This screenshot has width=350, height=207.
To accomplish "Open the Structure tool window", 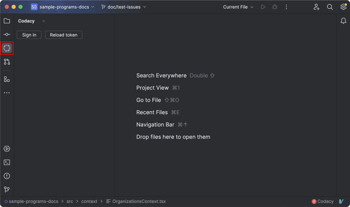I will (x=7, y=79).
